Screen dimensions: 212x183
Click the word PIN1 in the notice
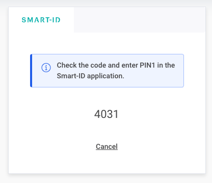point(147,65)
